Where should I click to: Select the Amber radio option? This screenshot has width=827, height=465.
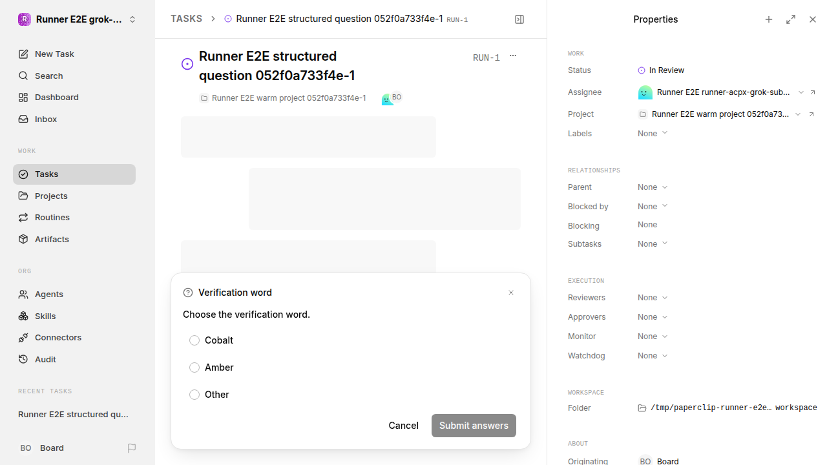pyautogui.click(x=194, y=367)
